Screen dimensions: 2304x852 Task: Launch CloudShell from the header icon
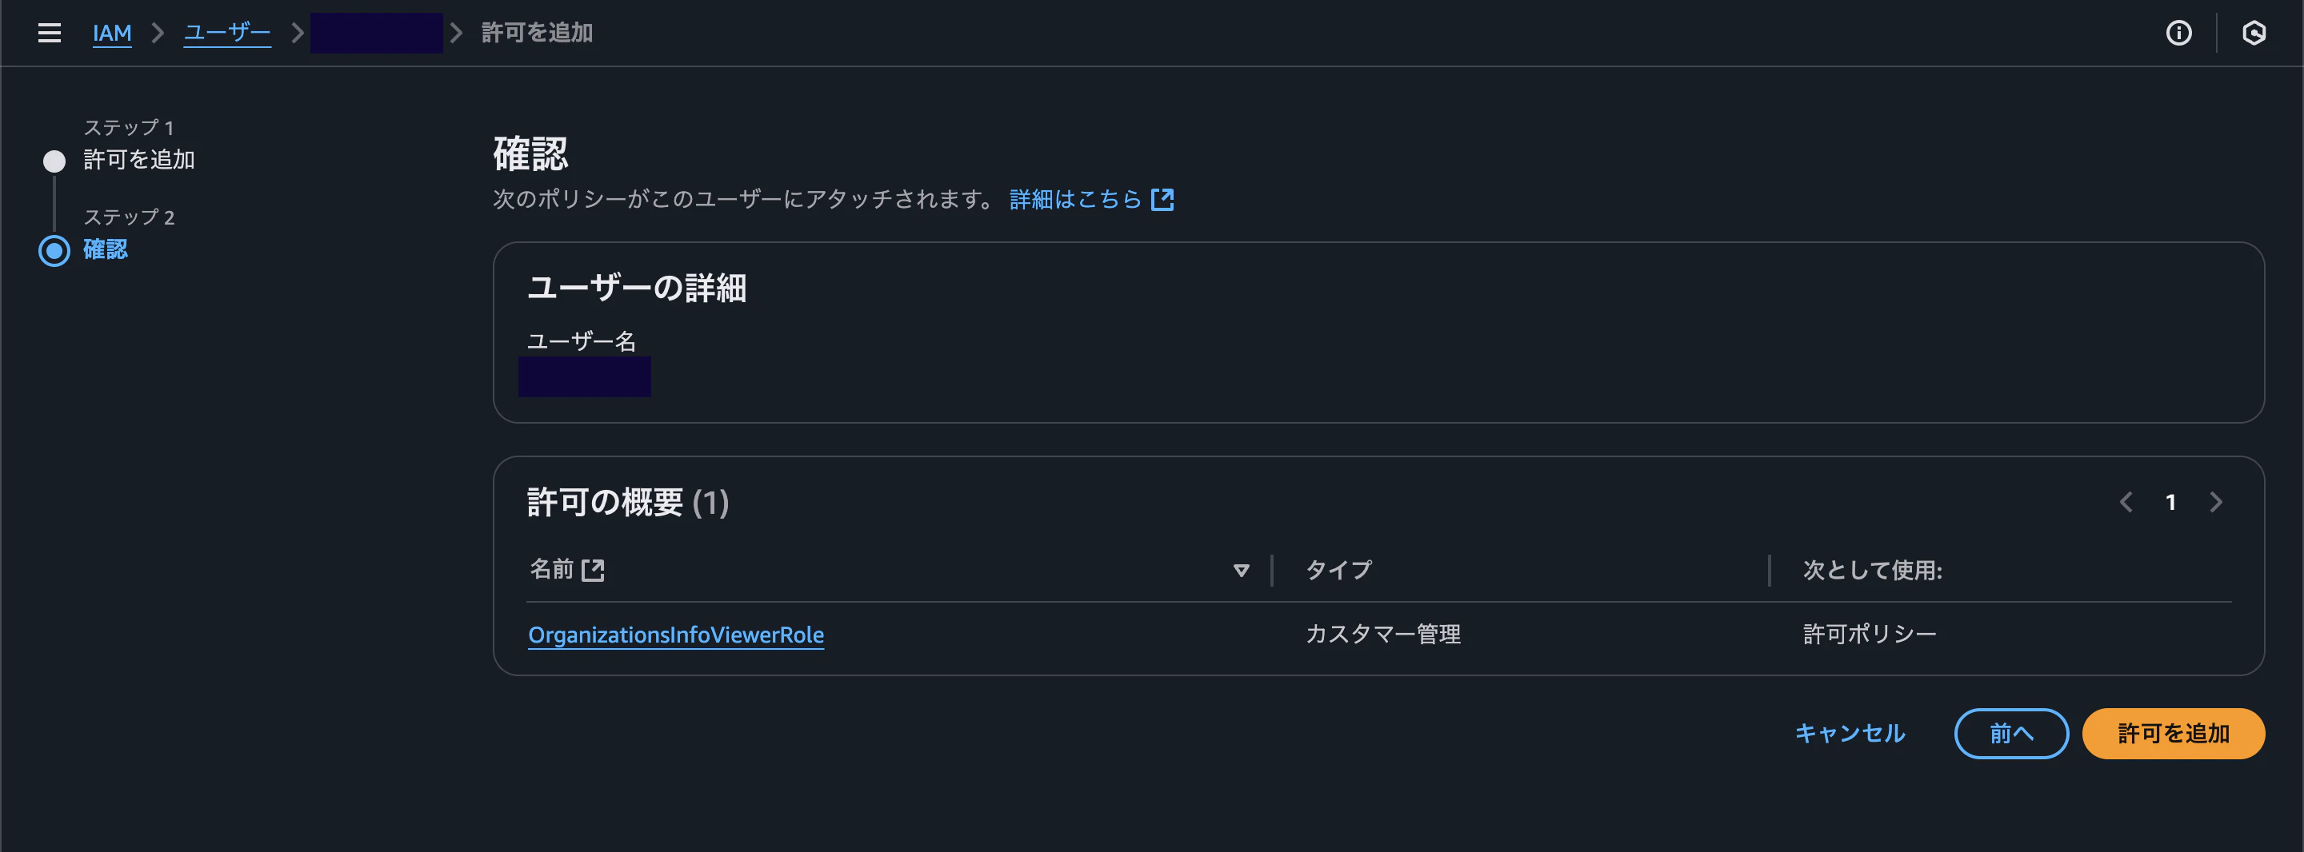tap(2257, 33)
